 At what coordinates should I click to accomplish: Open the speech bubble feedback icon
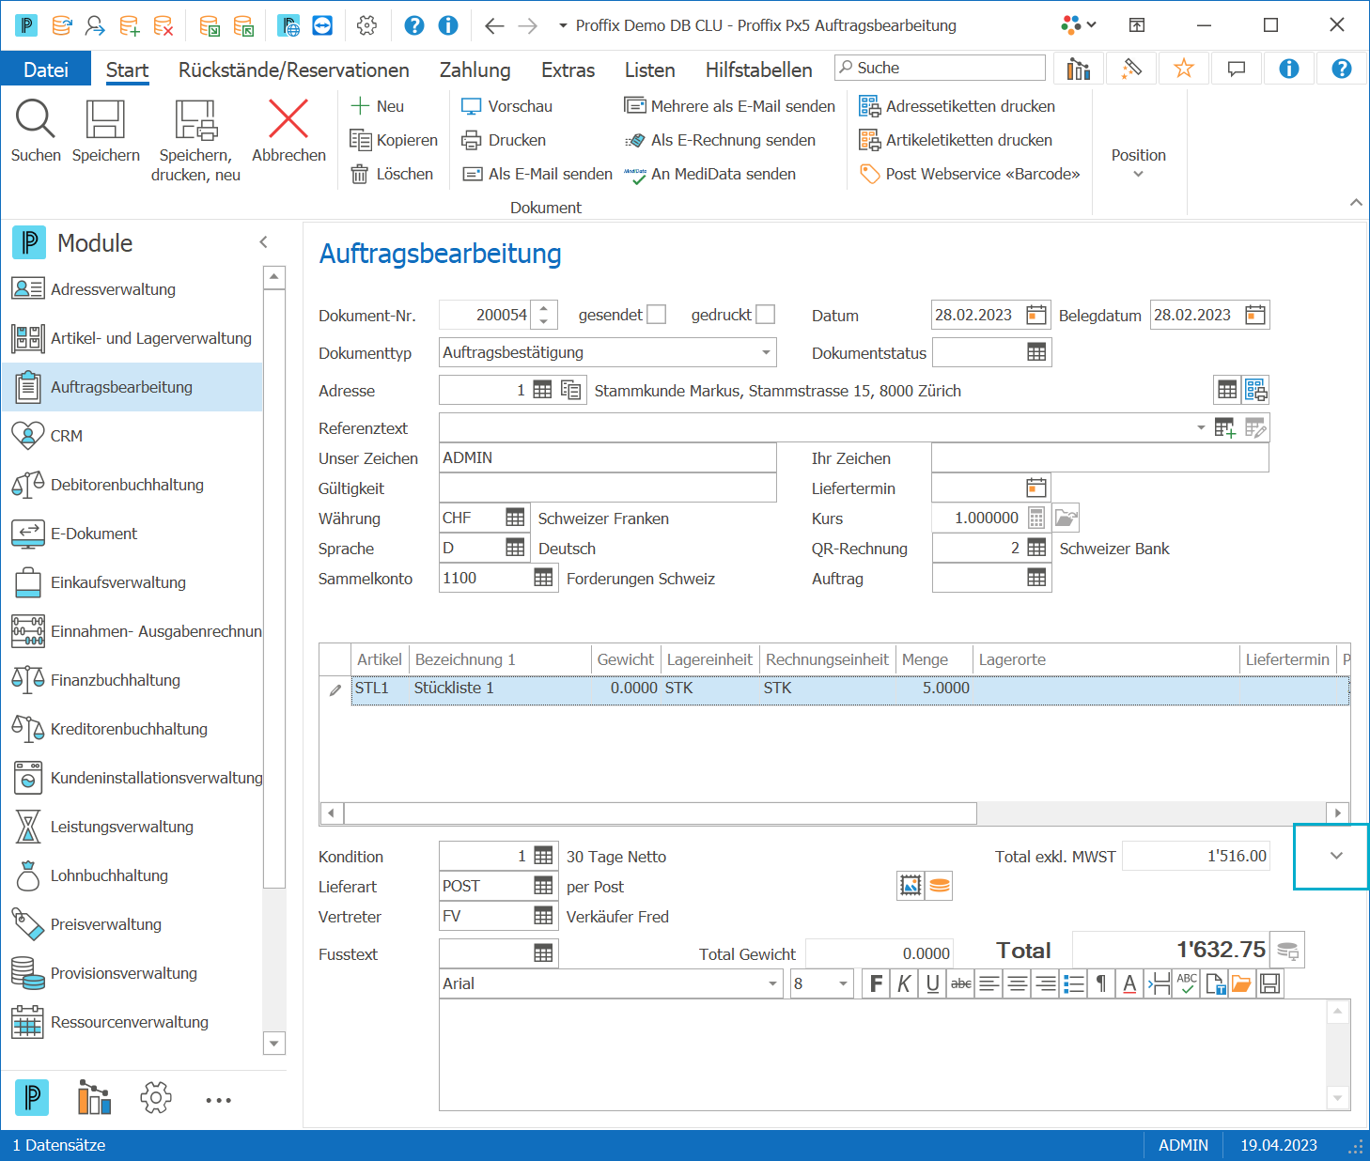tap(1237, 68)
